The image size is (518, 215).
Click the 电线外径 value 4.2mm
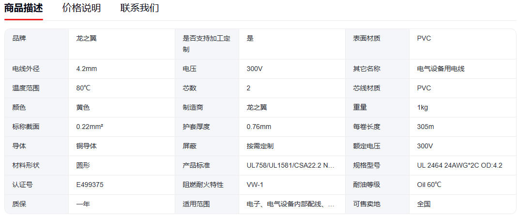pos(87,69)
